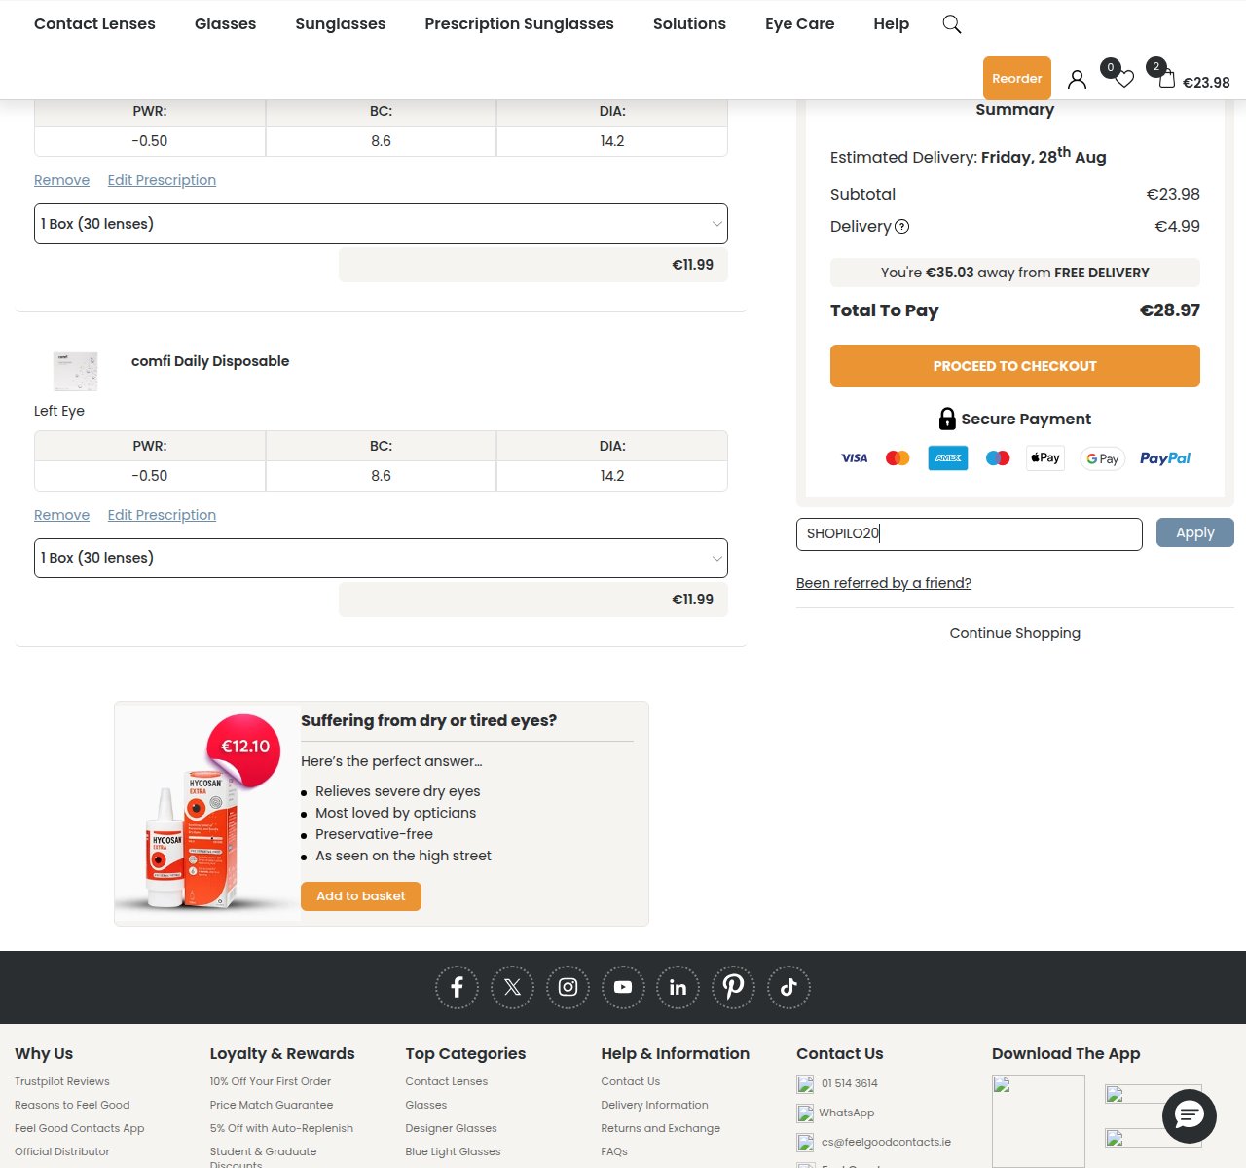Open the Help menu

pyautogui.click(x=891, y=24)
